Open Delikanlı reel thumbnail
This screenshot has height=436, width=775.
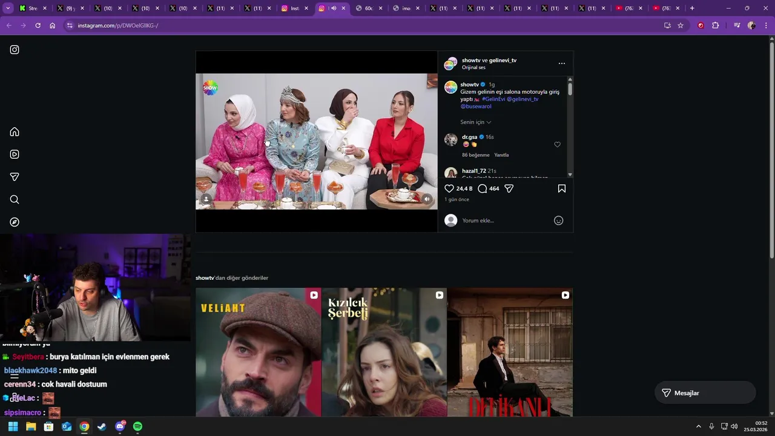click(510, 352)
